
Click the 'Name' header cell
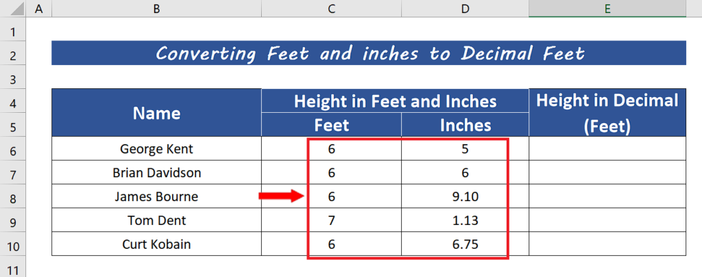pos(156,113)
